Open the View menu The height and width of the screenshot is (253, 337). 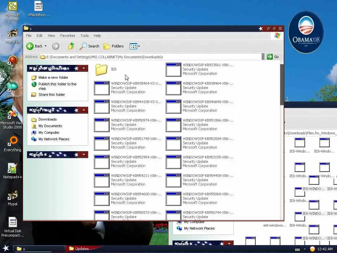click(x=51, y=36)
